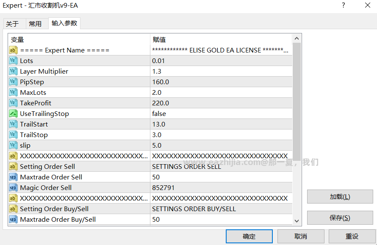Click the integer icon of Maxtrade Order Buy/Sell
The height and width of the screenshot is (245, 377).
[13, 219]
